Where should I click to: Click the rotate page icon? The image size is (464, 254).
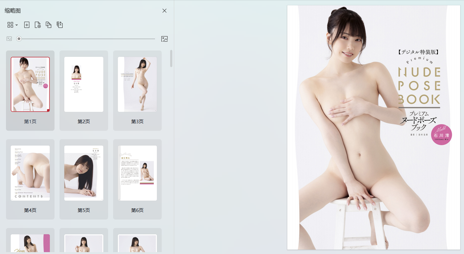pyautogui.click(x=60, y=25)
